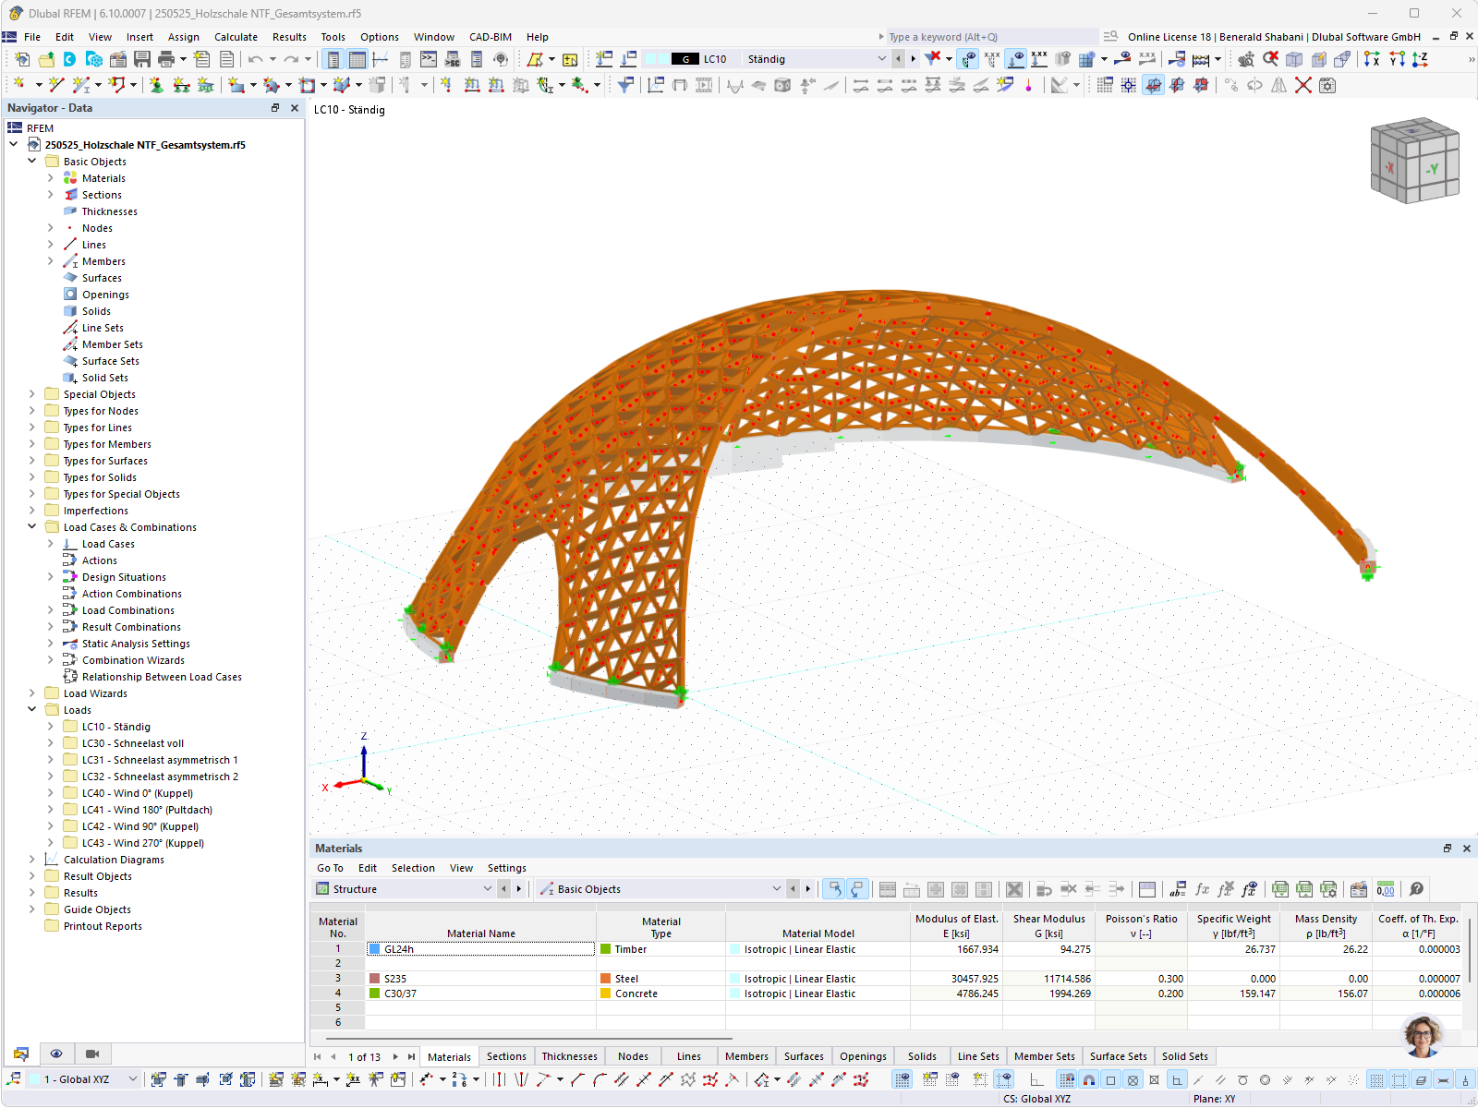
Task: Click the Help question mark icon in Materials toolbar
Action: click(1416, 889)
